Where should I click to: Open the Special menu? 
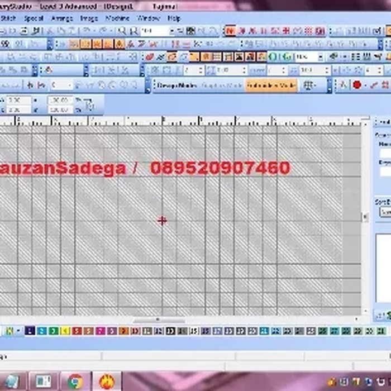click(x=34, y=18)
